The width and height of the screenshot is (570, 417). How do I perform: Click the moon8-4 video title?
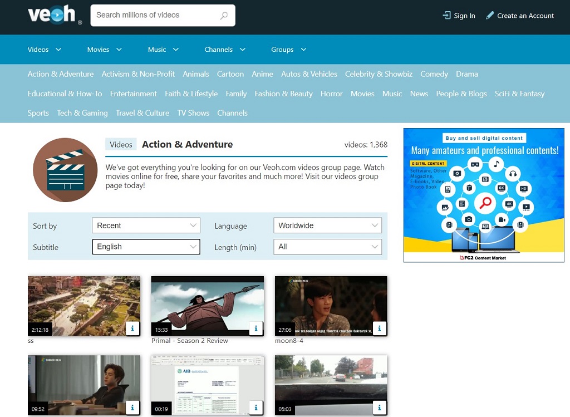(x=289, y=341)
